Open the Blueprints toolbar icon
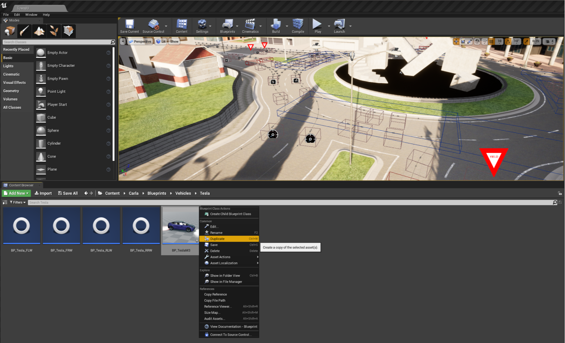 [227, 26]
